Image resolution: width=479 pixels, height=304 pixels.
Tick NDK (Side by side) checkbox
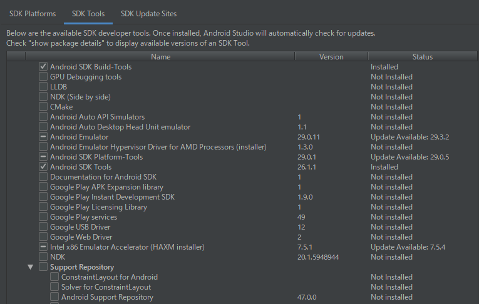click(x=43, y=97)
